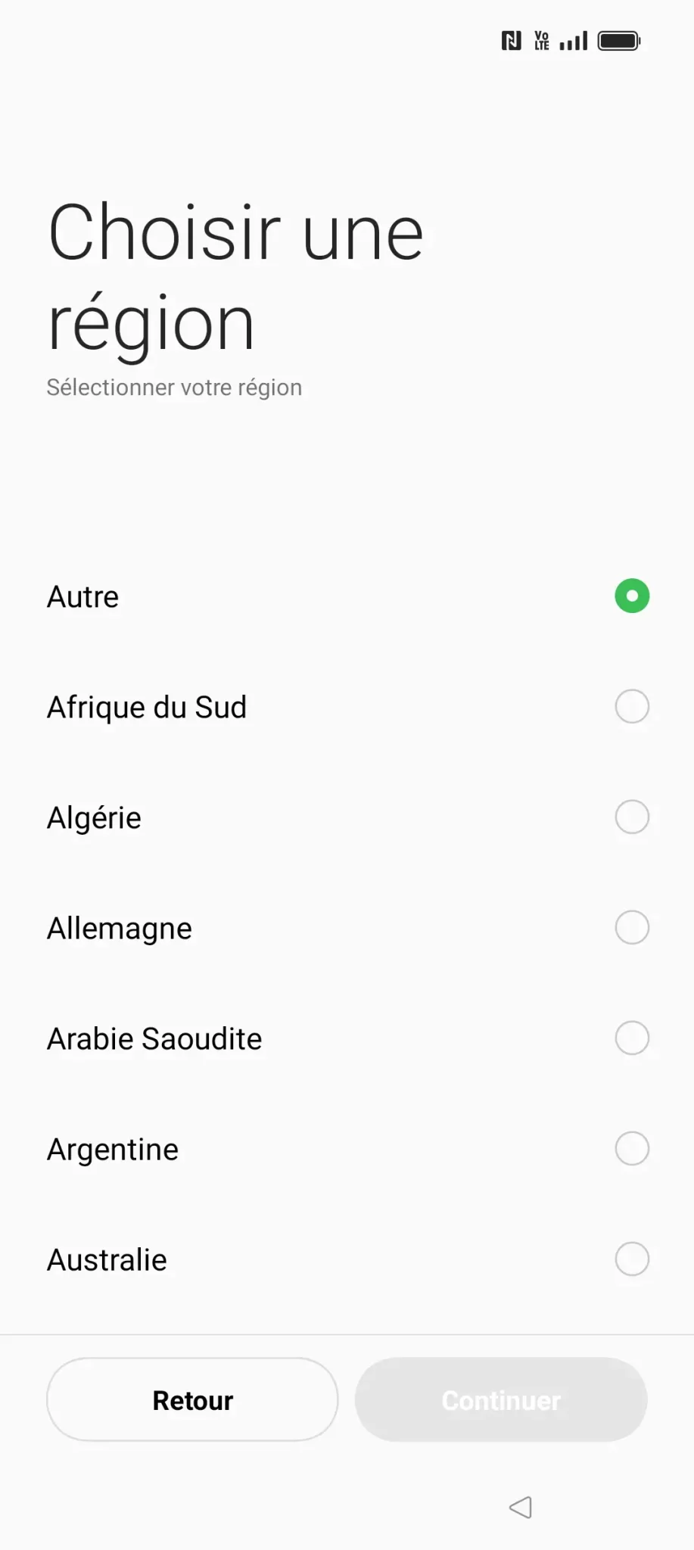Screen dimensions: 694x1550
Task: Choose the Argentine radio button
Action: coord(632,1148)
